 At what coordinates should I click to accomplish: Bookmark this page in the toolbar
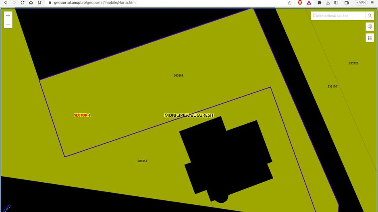[39, 2]
